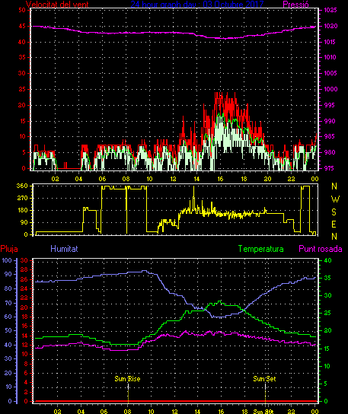348x414 pixels.
Task: Click the red 26 rain axis value
Action: pos(24,279)
